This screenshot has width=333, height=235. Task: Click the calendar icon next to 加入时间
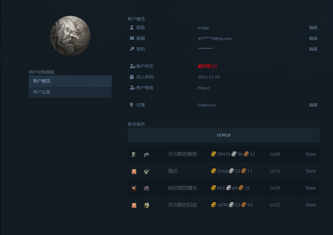[132, 77]
